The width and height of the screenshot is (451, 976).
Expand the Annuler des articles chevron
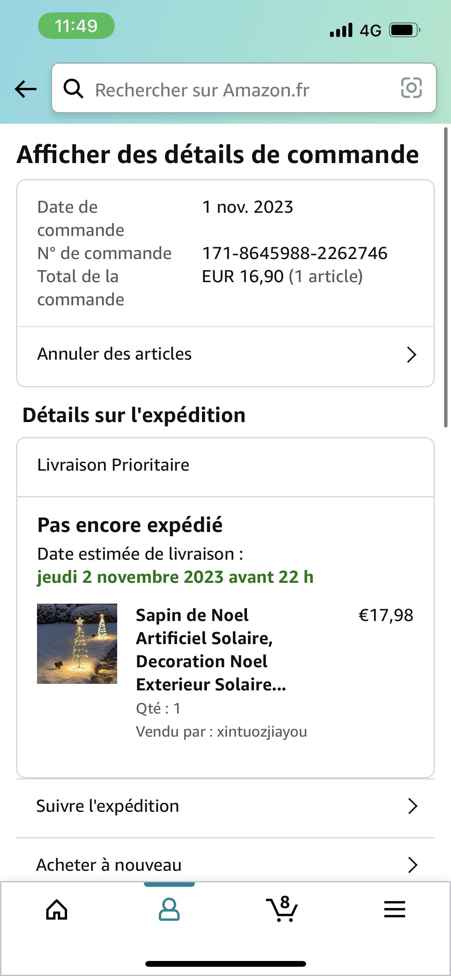(411, 355)
